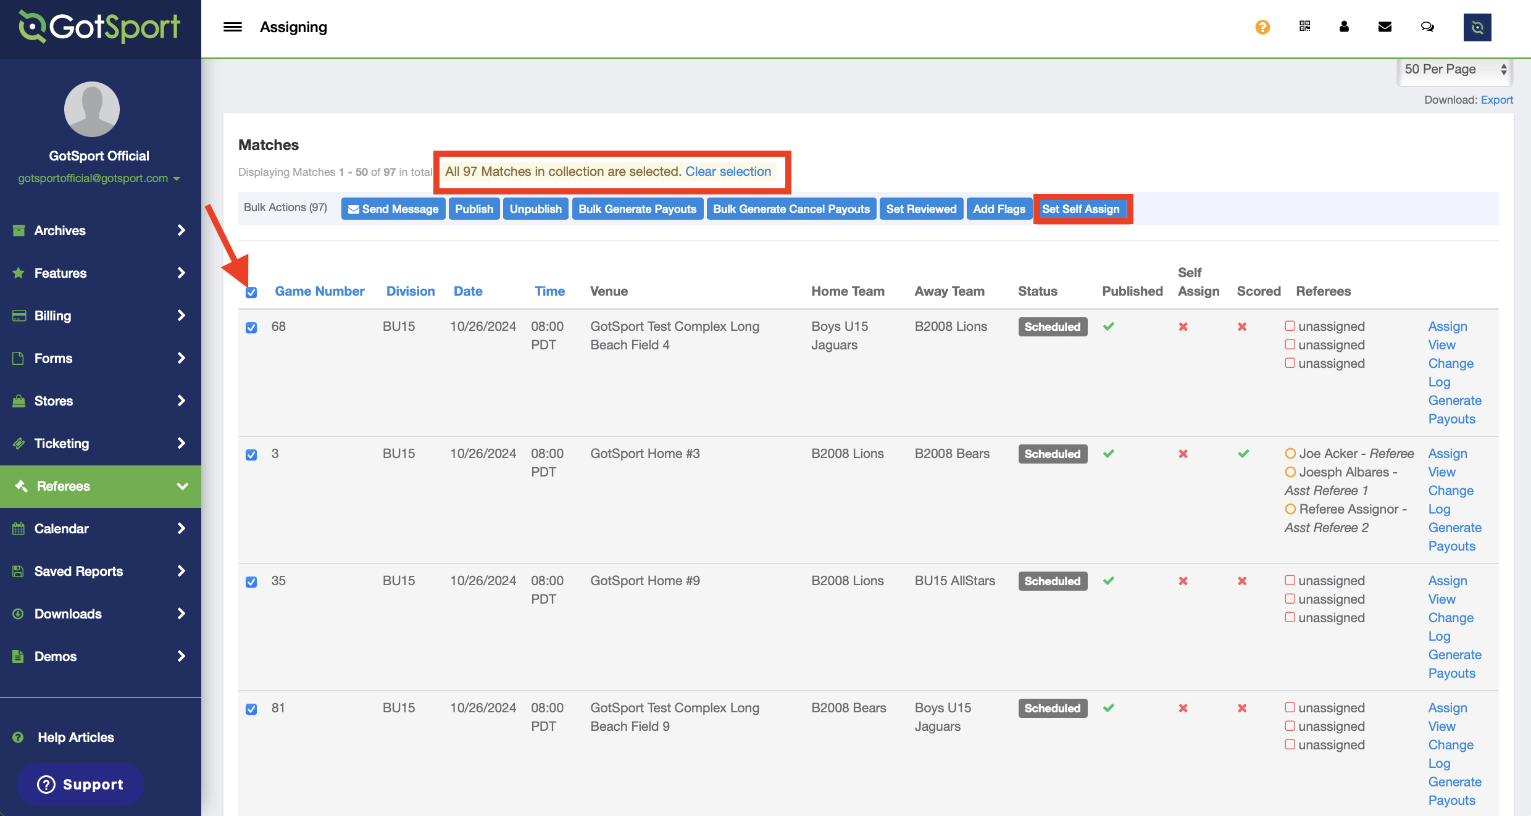The image size is (1531, 816).
Task: Click the Stores shopping bag icon
Action: 19,401
